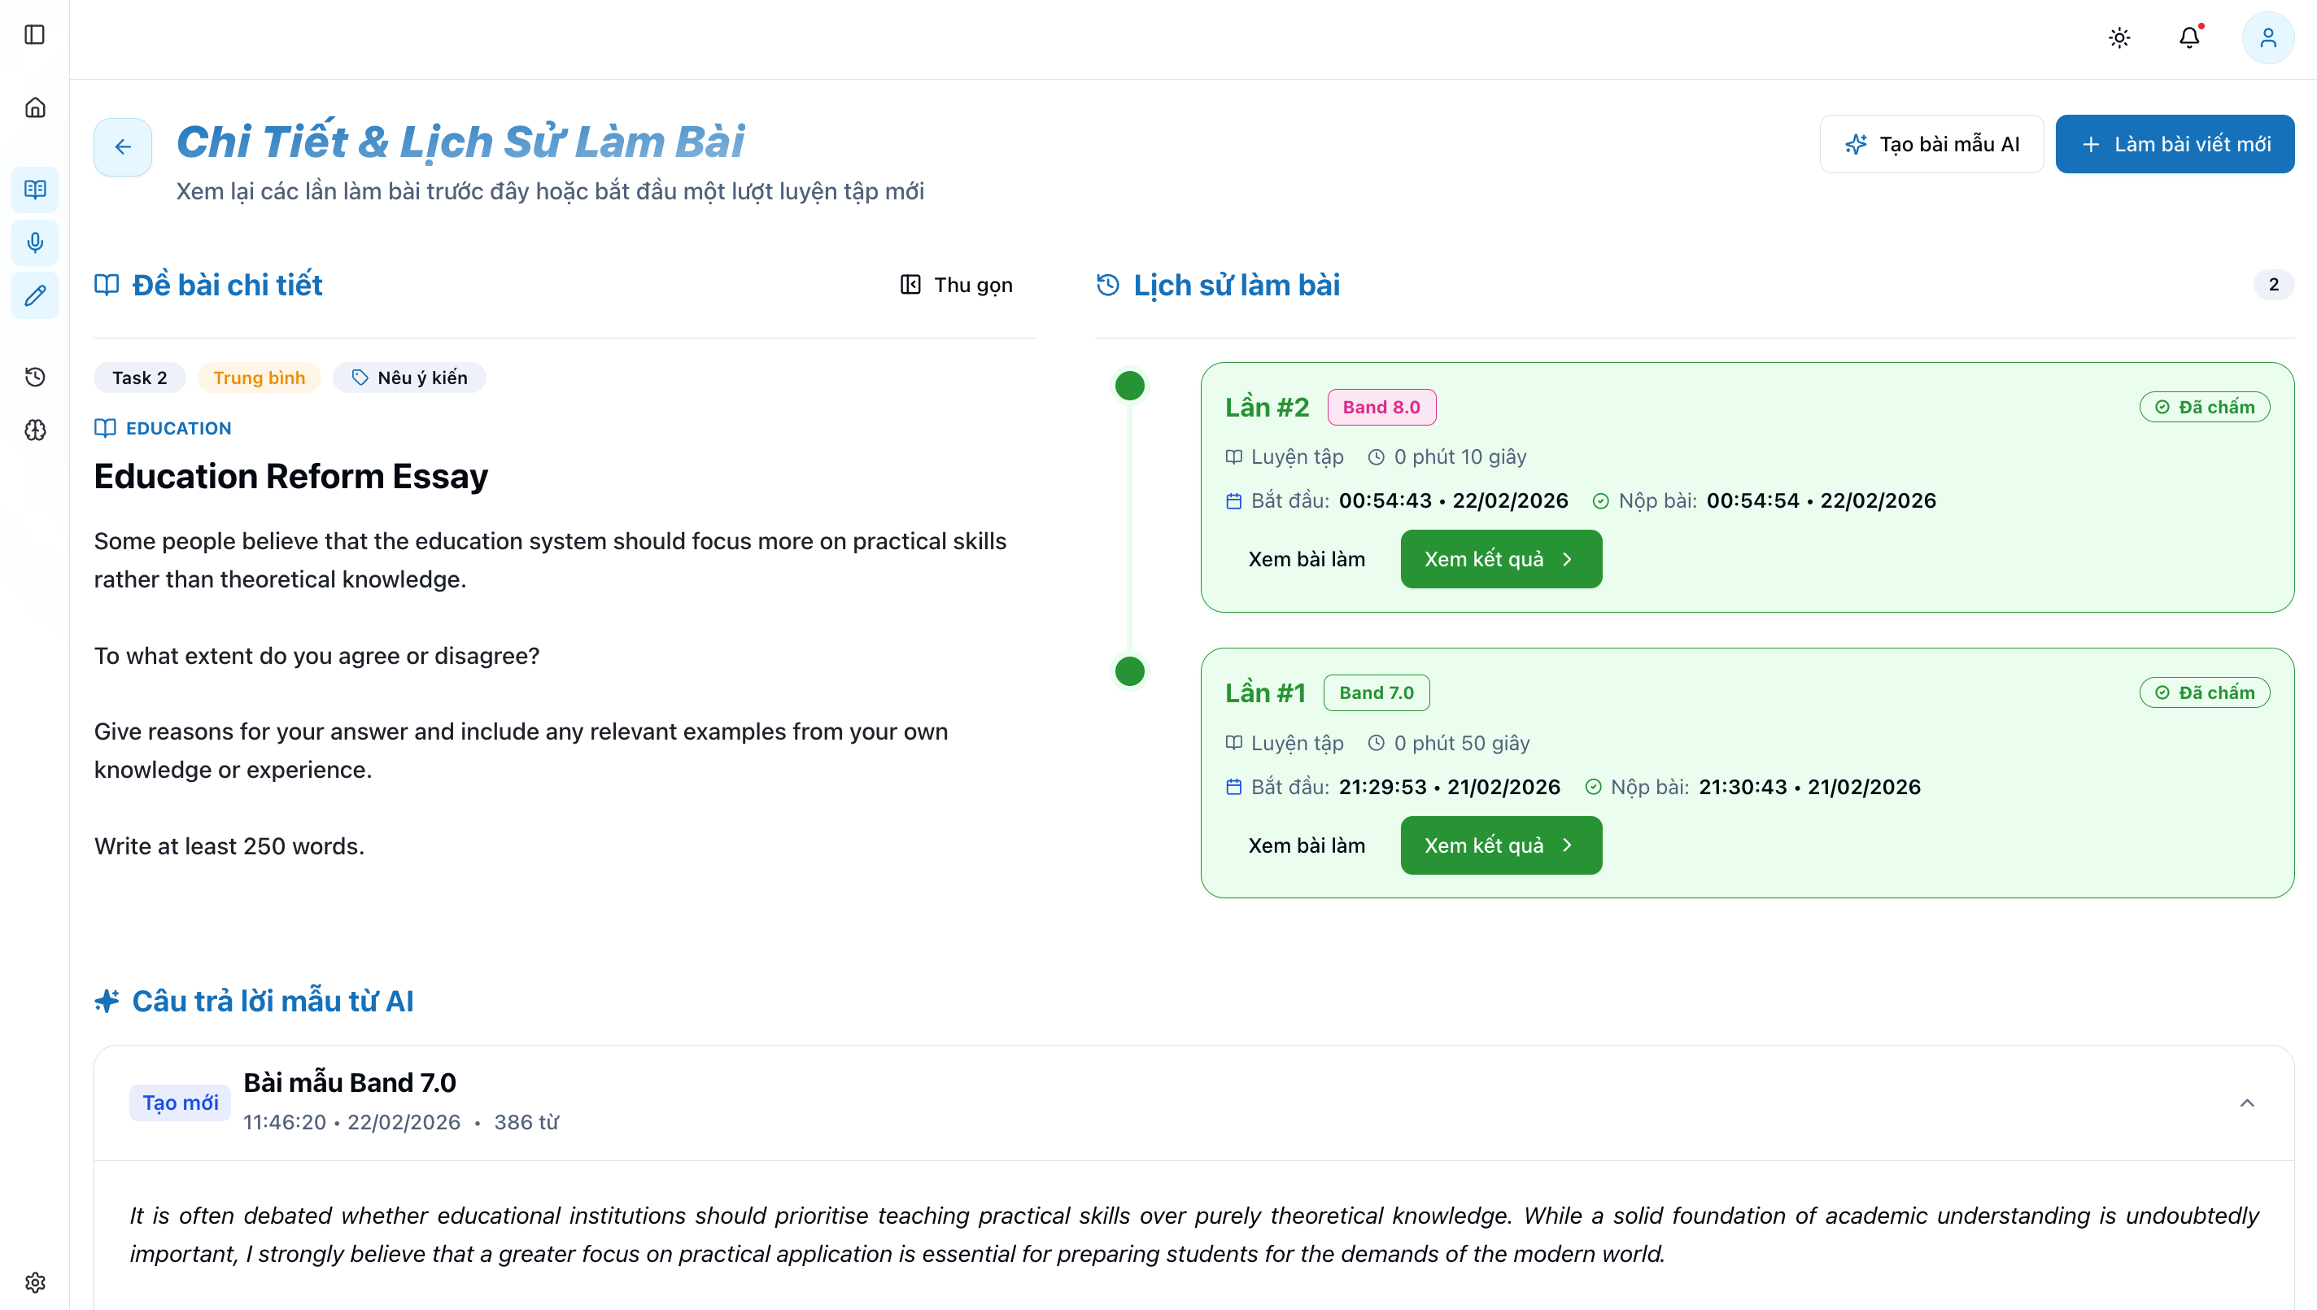Click Xem kết quả for Lần #2
Viewport: 2317px width, 1310px height.
(x=1500, y=559)
